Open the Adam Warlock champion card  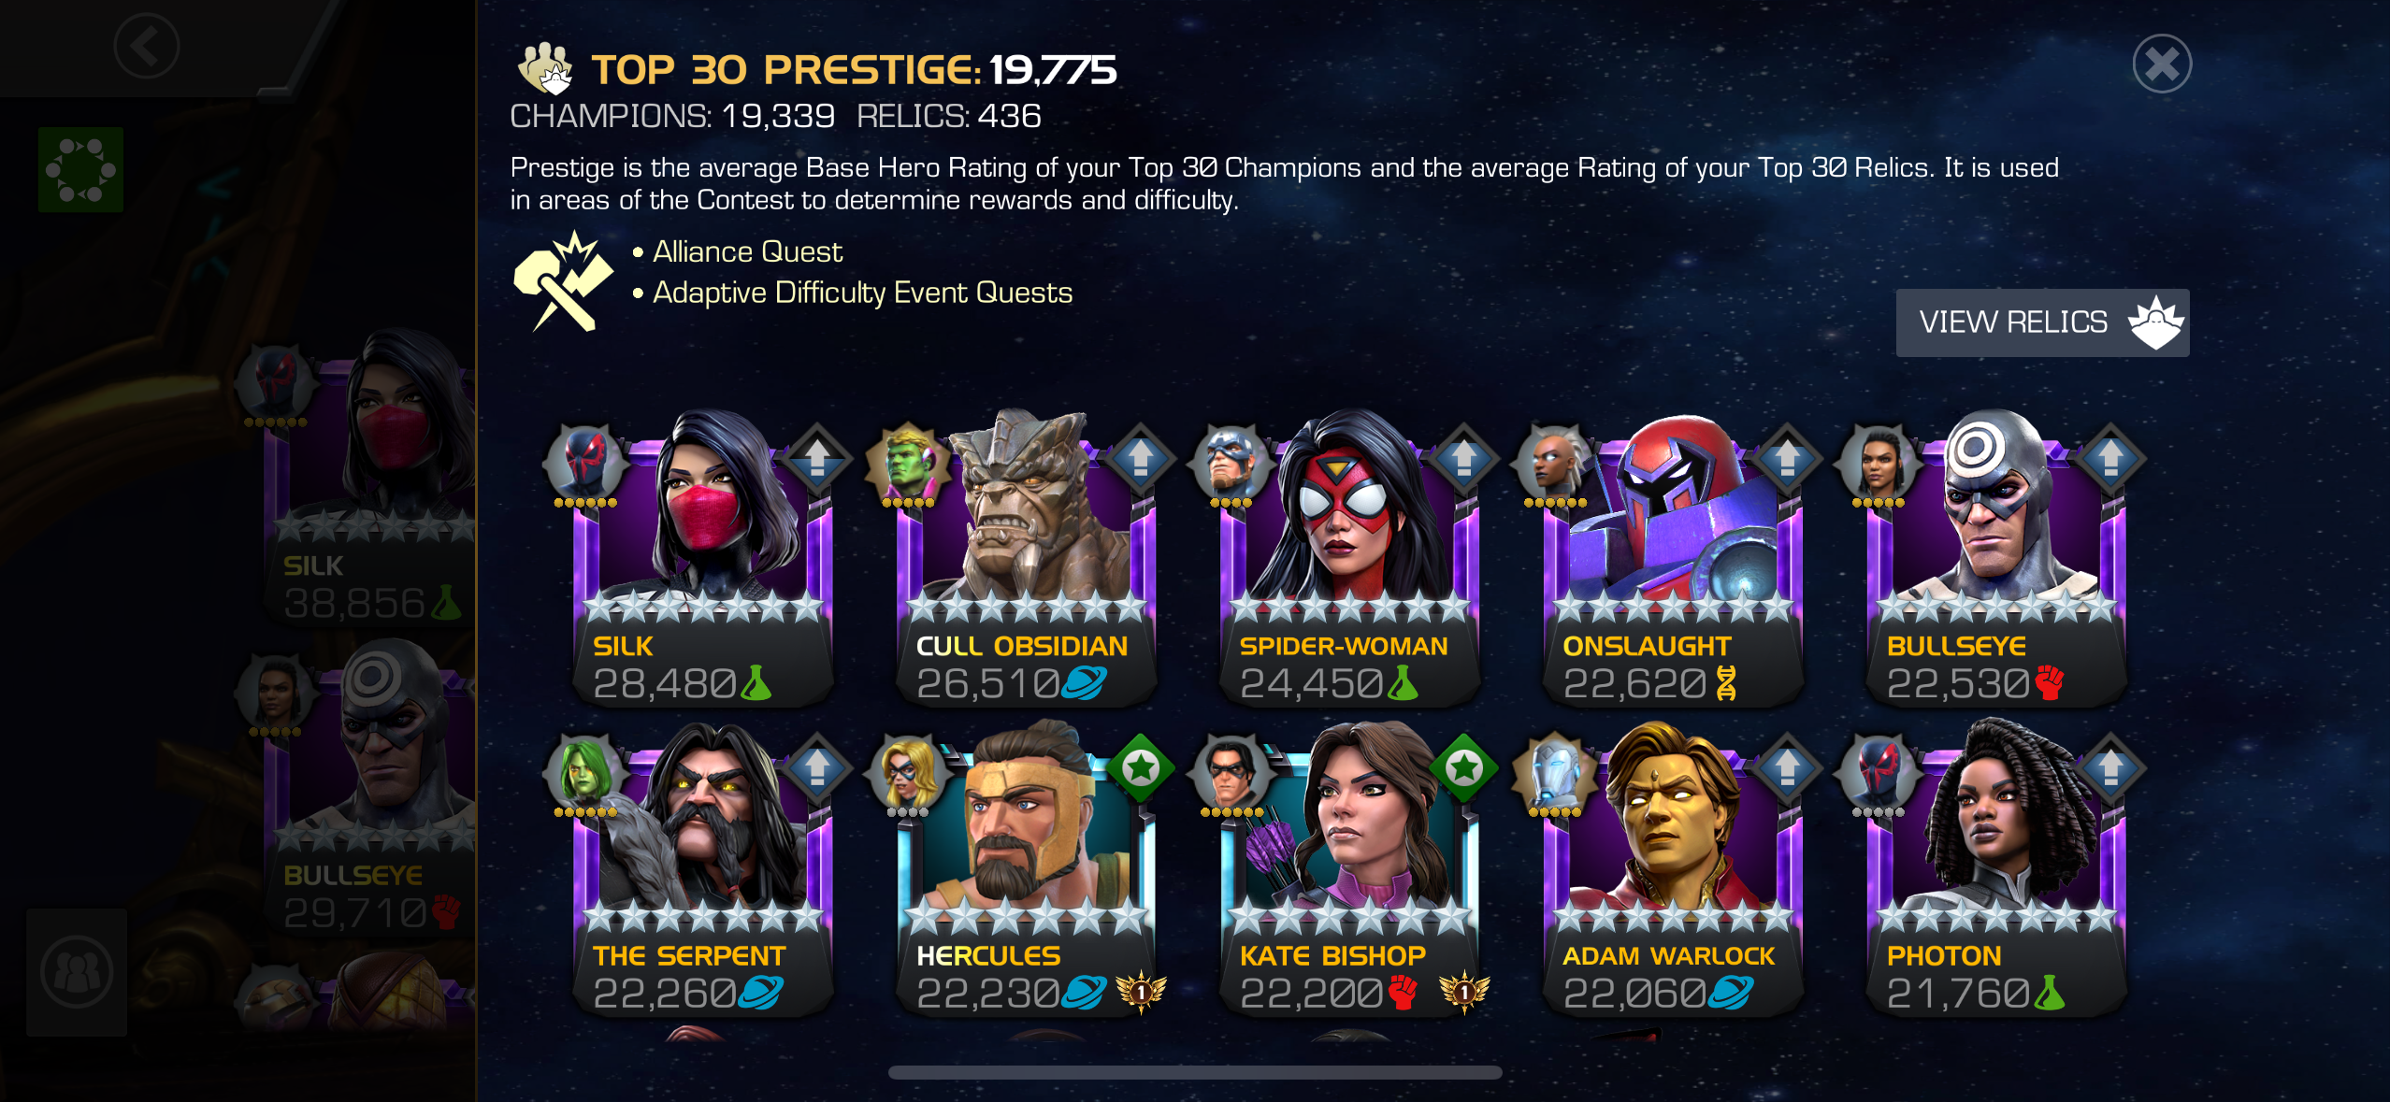pos(1672,871)
